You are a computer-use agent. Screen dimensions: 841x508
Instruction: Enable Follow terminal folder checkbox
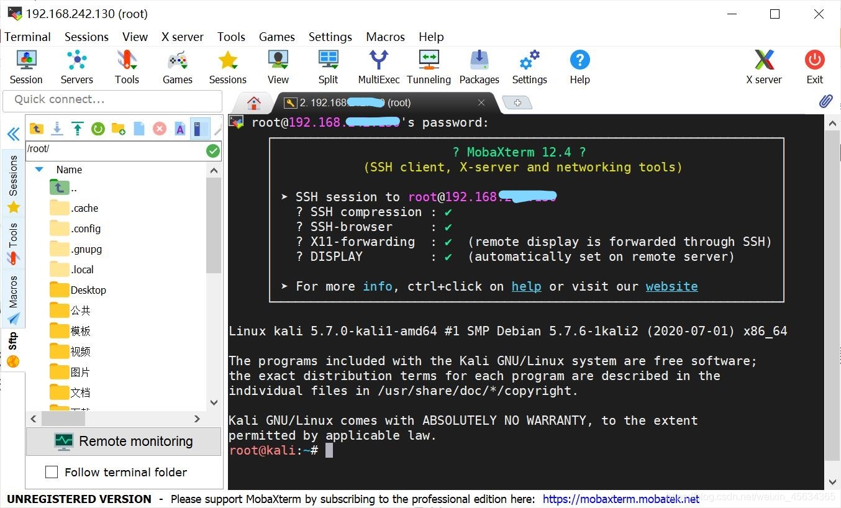pyautogui.click(x=52, y=472)
